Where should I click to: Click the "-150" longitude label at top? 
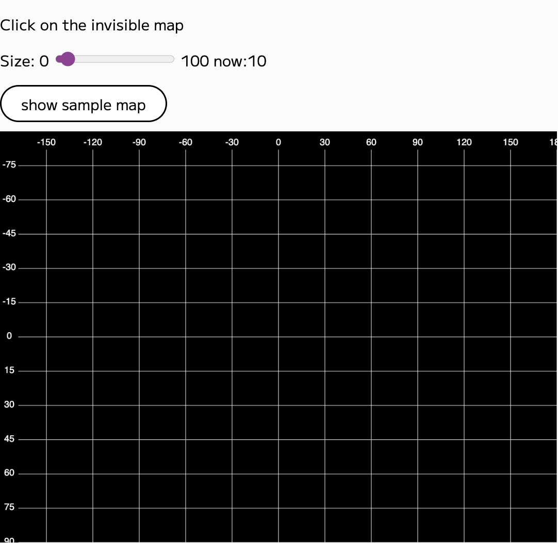(46, 142)
